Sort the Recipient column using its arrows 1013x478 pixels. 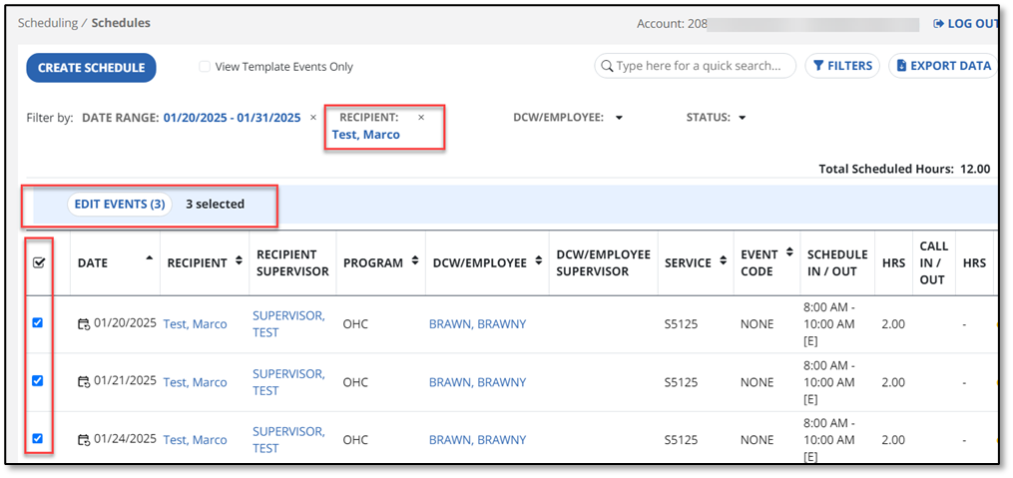(x=240, y=261)
